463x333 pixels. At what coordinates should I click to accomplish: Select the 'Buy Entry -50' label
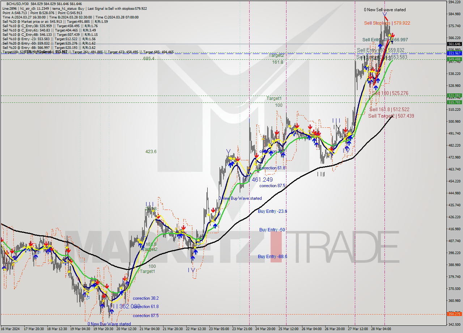pyautogui.click(x=272, y=229)
